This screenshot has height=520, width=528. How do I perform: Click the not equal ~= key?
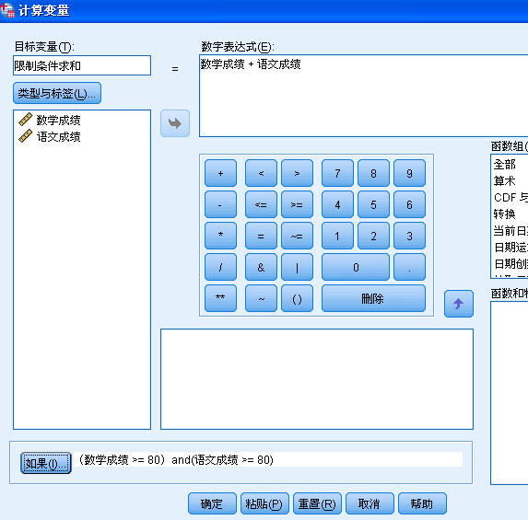[x=297, y=236]
